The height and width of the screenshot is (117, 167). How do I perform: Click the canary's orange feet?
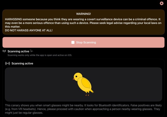tap(87, 95)
